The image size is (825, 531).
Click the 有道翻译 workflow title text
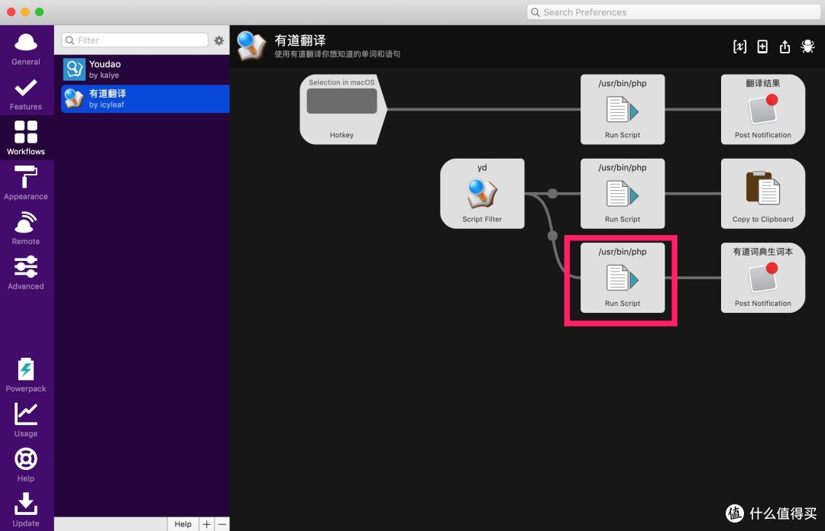300,40
